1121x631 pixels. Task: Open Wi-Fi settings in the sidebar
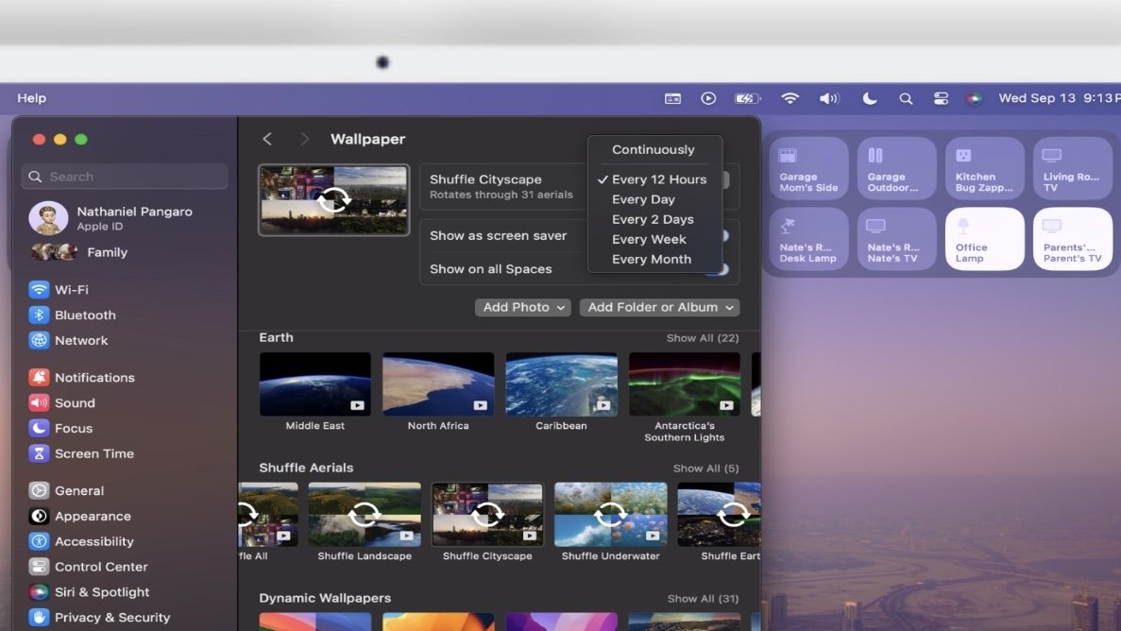71,290
